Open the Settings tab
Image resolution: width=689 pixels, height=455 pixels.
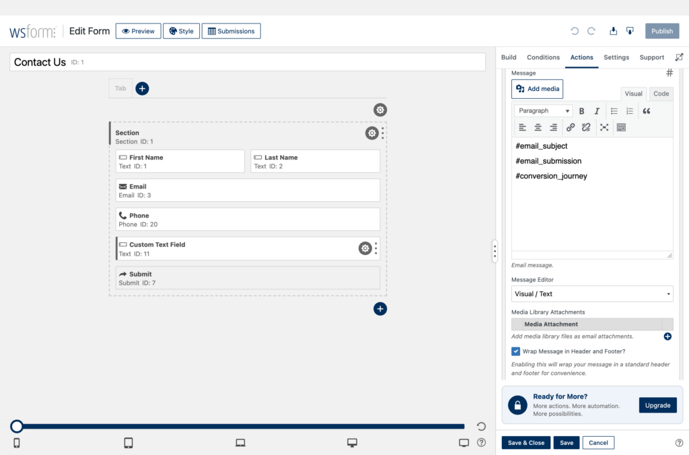click(x=616, y=57)
